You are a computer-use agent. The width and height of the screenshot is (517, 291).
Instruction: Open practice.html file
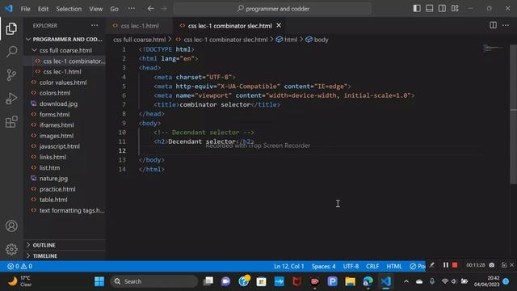pos(65,189)
